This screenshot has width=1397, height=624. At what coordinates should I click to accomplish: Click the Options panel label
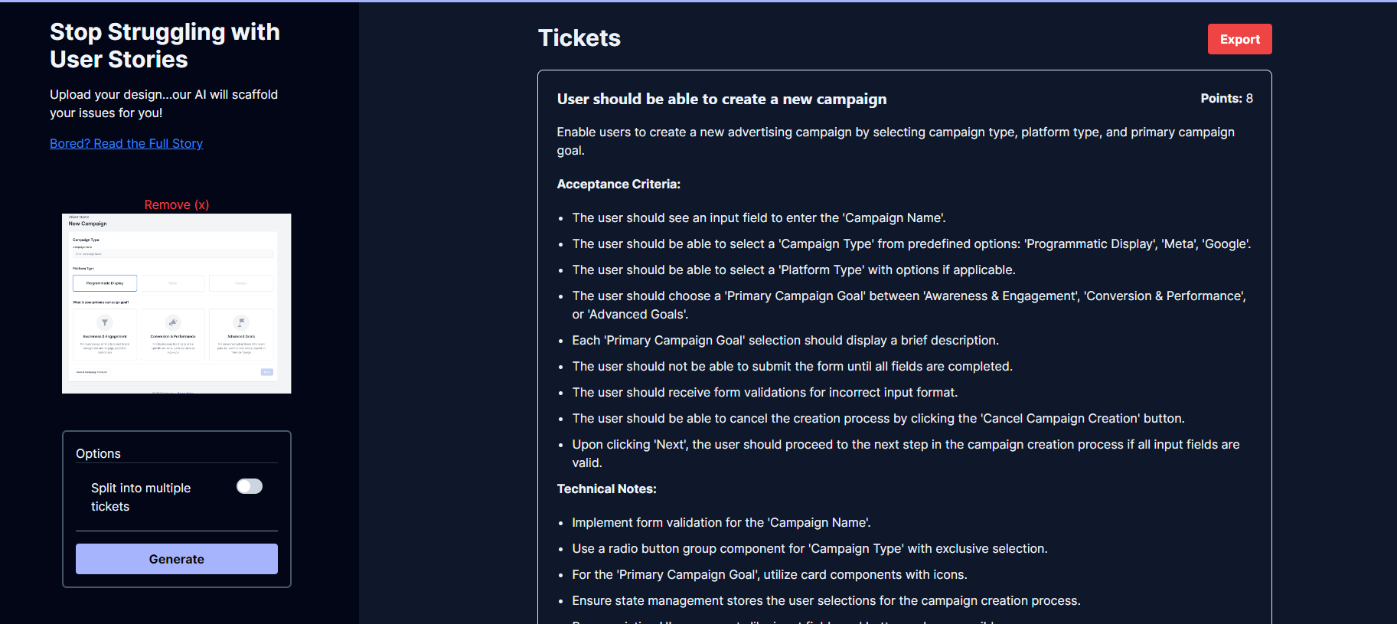[x=98, y=453]
